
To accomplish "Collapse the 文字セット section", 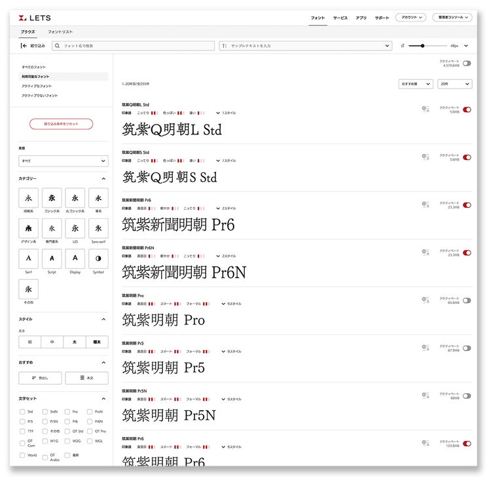I will (x=103, y=399).
